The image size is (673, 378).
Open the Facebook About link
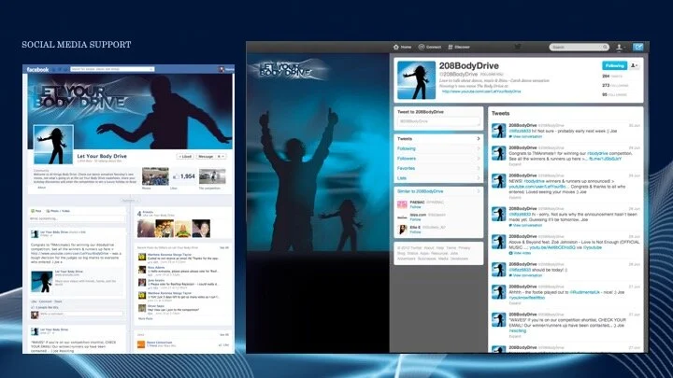tap(42, 188)
